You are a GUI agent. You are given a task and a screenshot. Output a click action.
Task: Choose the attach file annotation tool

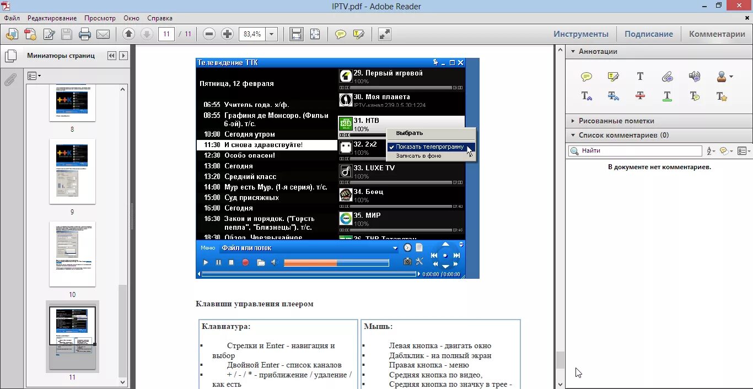click(667, 77)
